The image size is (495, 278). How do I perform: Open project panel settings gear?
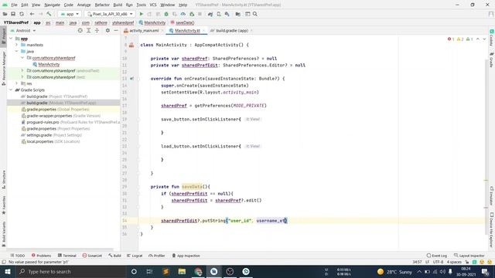click(108, 31)
